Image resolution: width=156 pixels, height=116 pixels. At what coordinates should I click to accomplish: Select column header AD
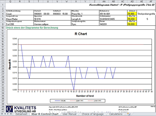pos(132,2)
